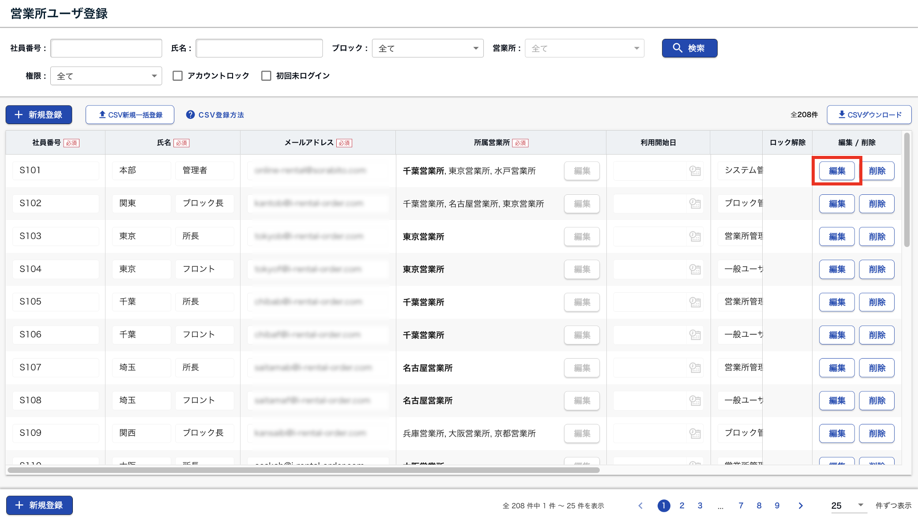The height and width of the screenshot is (522, 918).
Task: Open calendar icon in S101 row
Action: point(695,171)
